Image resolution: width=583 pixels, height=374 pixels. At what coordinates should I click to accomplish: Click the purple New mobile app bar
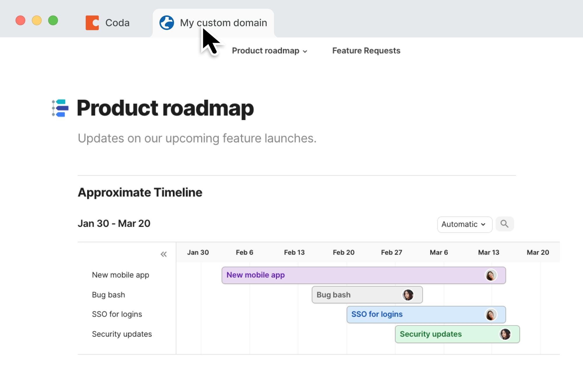tap(350, 275)
